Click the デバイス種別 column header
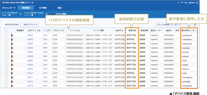Image resolution: width=207 pixels, height=95 pixels. [99, 30]
